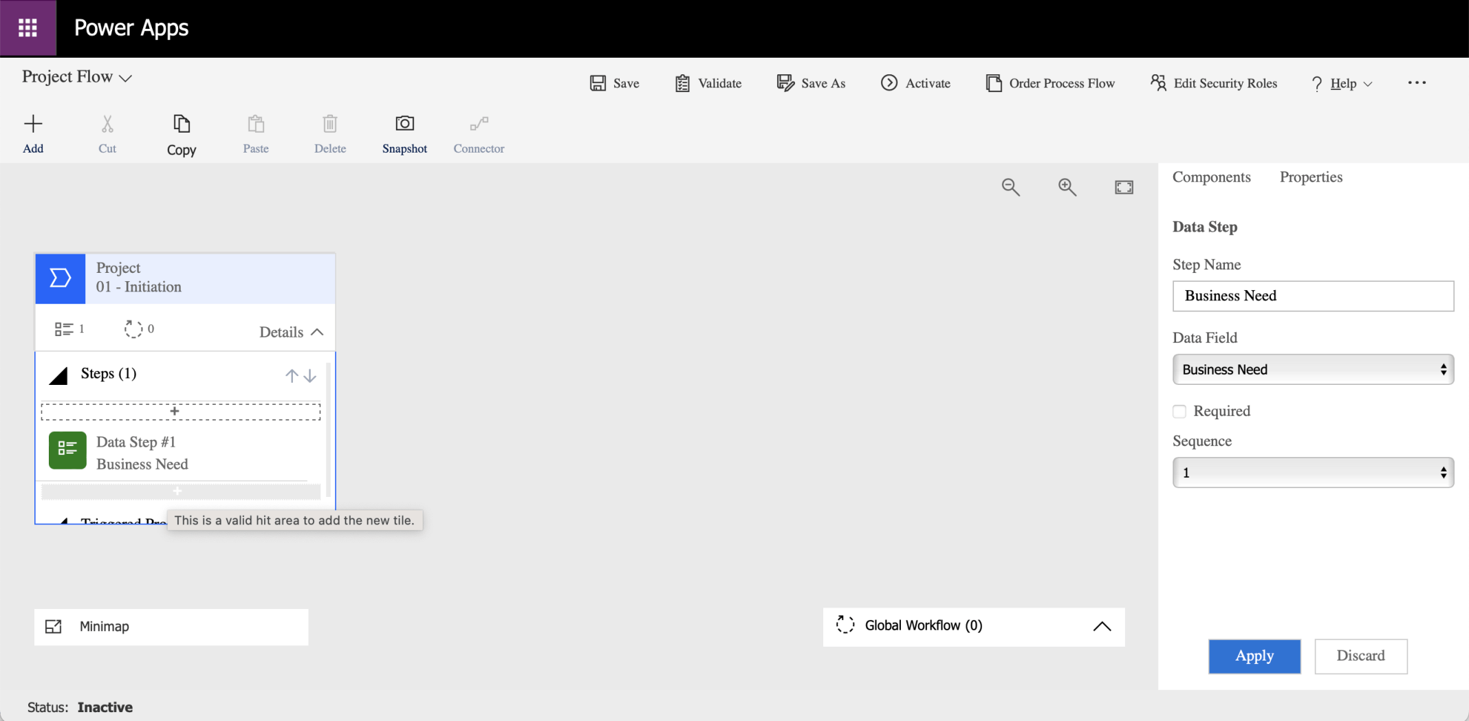Viewport: 1469px width, 721px height.
Task: Open the Minimap panel icon
Action: [x=54, y=626]
